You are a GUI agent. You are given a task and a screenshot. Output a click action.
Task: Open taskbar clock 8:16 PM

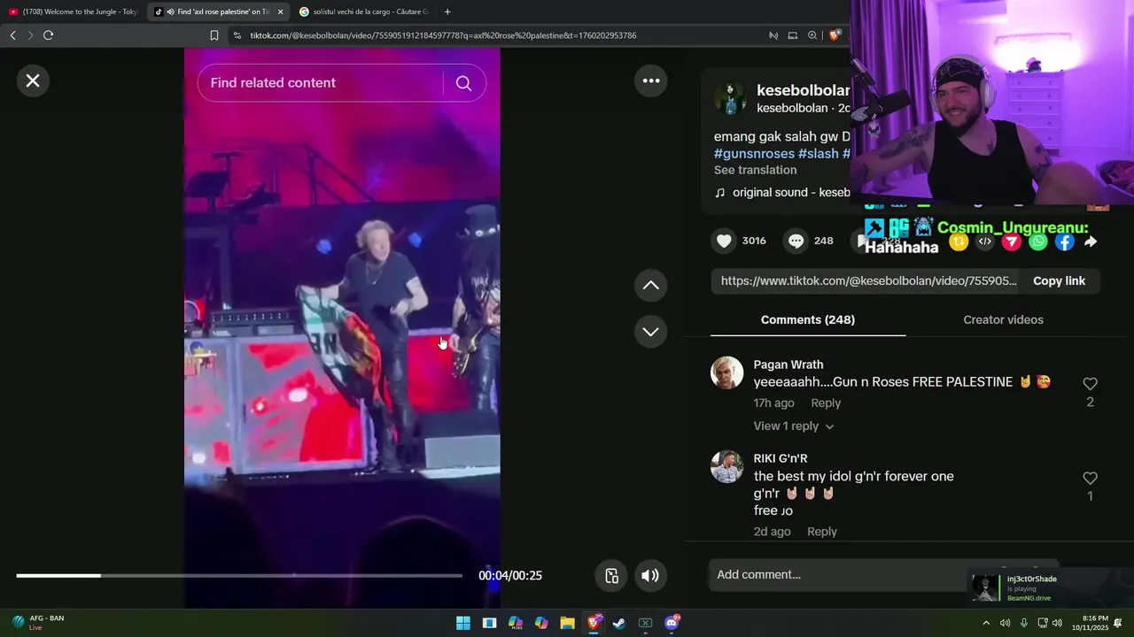pos(1090,624)
